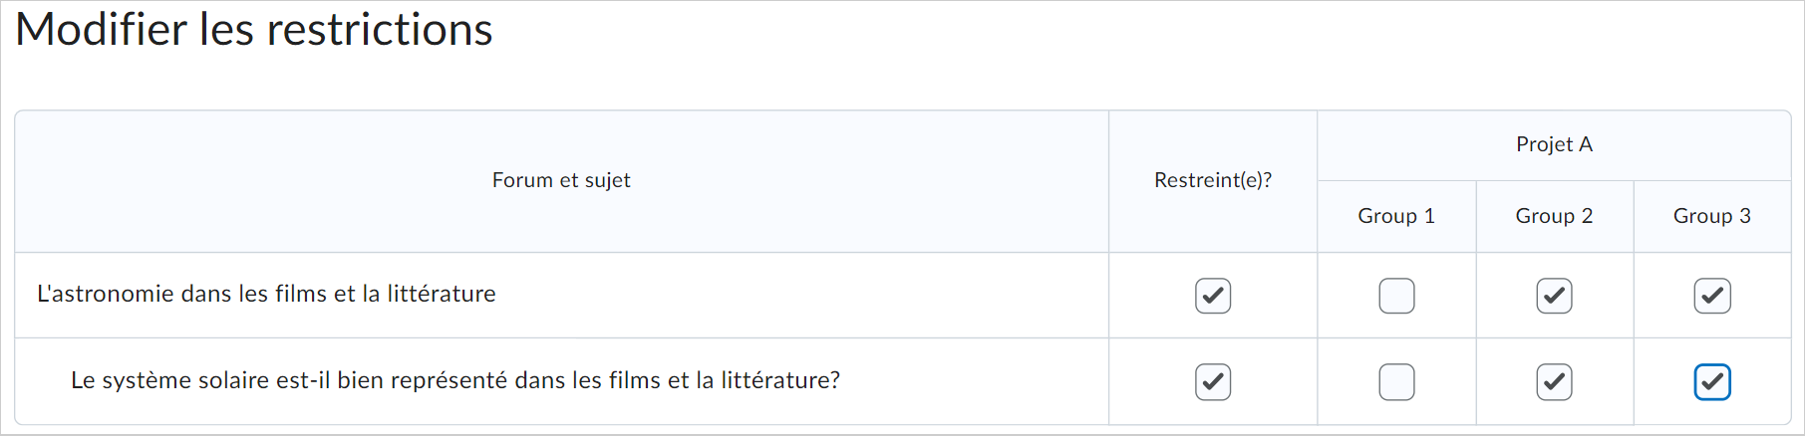Uncheck Group 2 for Le système solaire topic
The height and width of the screenshot is (436, 1805).
point(1554,382)
